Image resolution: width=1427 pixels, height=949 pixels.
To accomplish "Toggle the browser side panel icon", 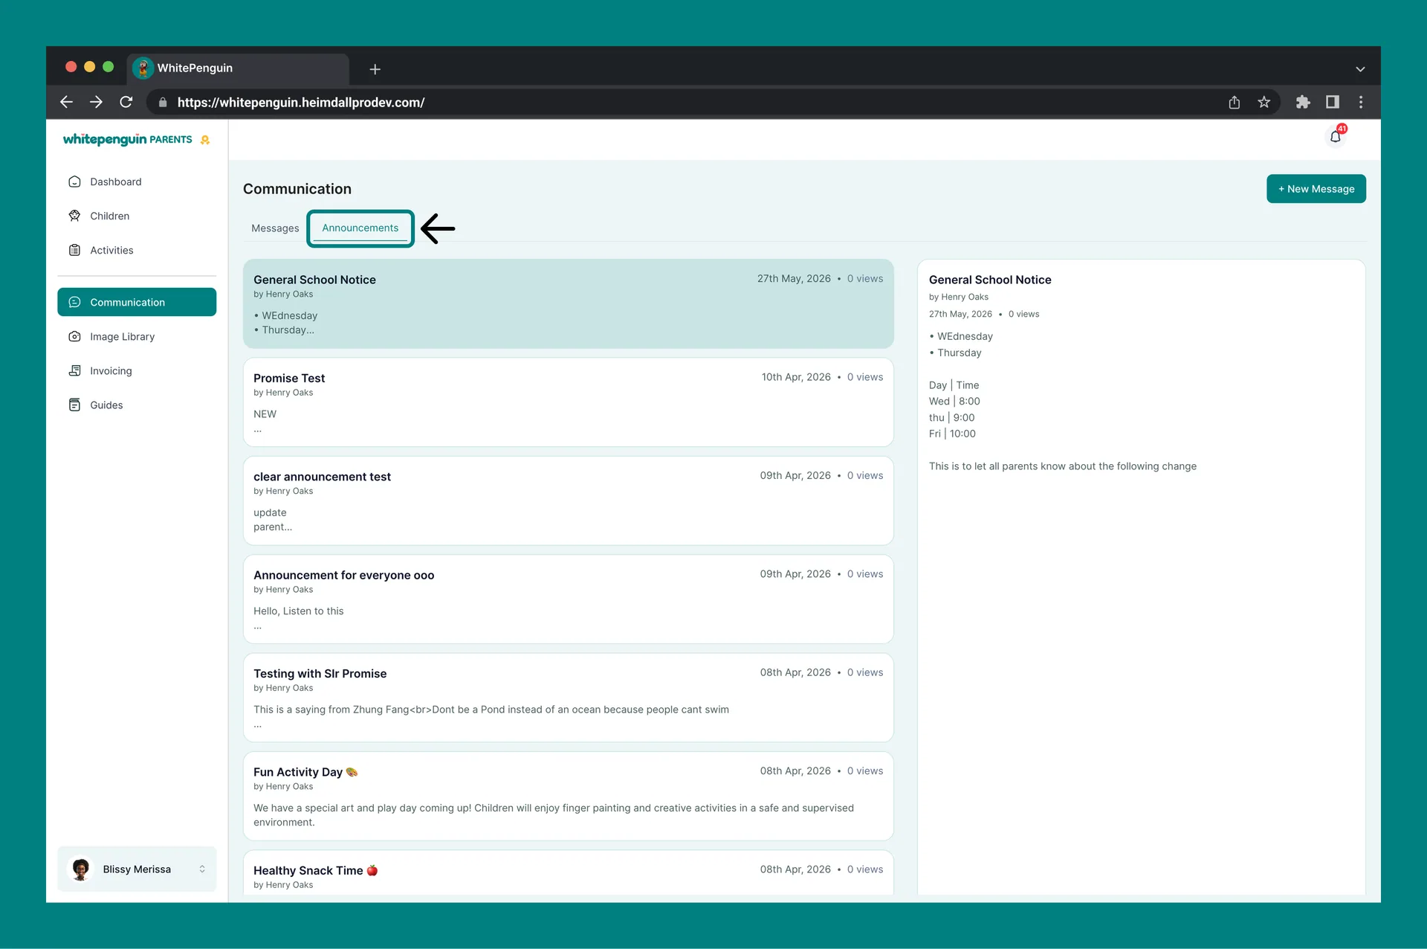I will pyautogui.click(x=1332, y=102).
